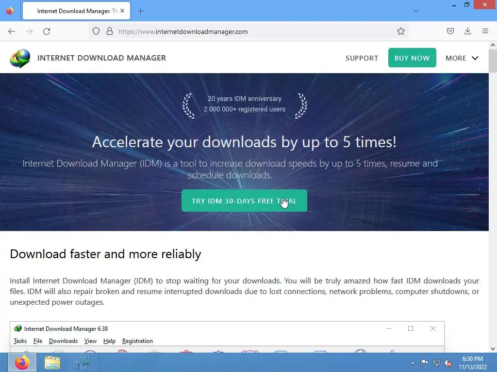This screenshot has width=497, height=372.
Task: Click the vertical scrollbar thumb
Action: (x=493, y=61)
